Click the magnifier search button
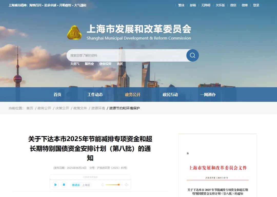The width and height of the screenshot is (277, 197). tap(192, 55)
